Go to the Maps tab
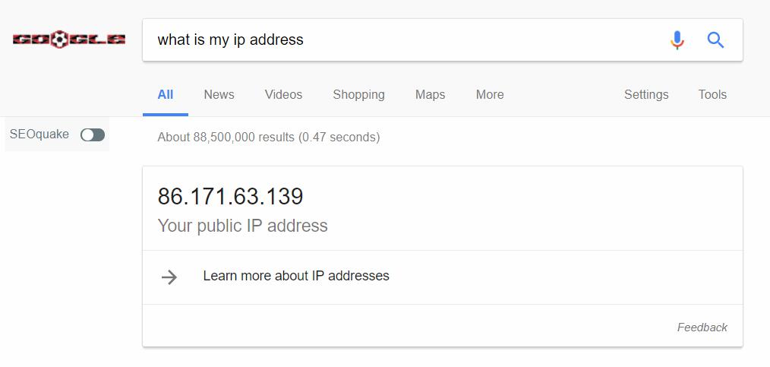This screenshot has width=770, height=367. pyautogui.click(x=430, y=94)
